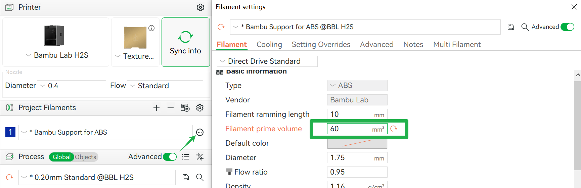Close the Filament settings dialog
This screenshot has width=581, height=188.
click(574, 7)
